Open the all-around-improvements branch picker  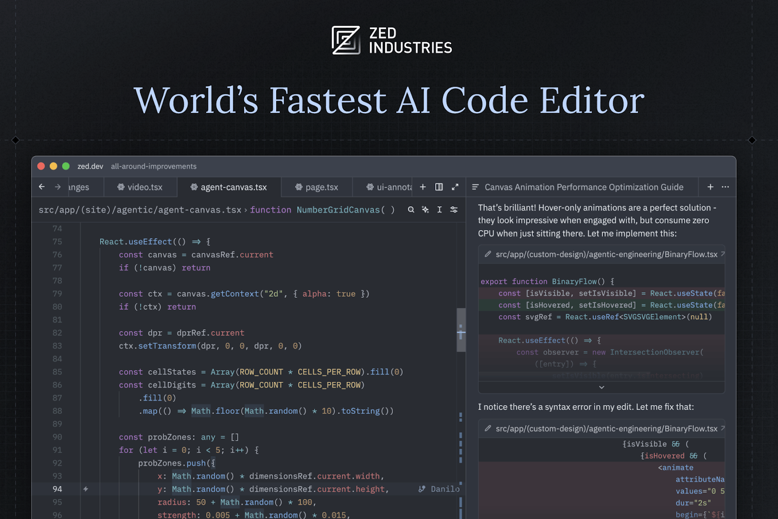coord(154,166)
